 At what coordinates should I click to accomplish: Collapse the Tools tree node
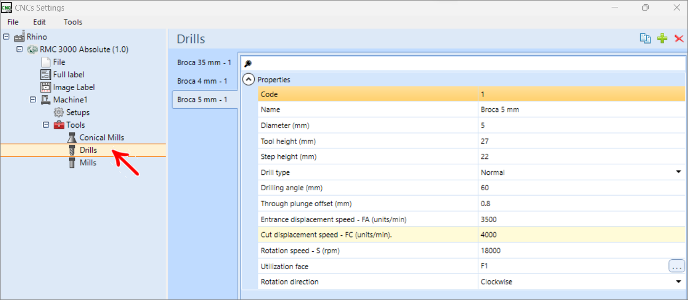(46, 125)
